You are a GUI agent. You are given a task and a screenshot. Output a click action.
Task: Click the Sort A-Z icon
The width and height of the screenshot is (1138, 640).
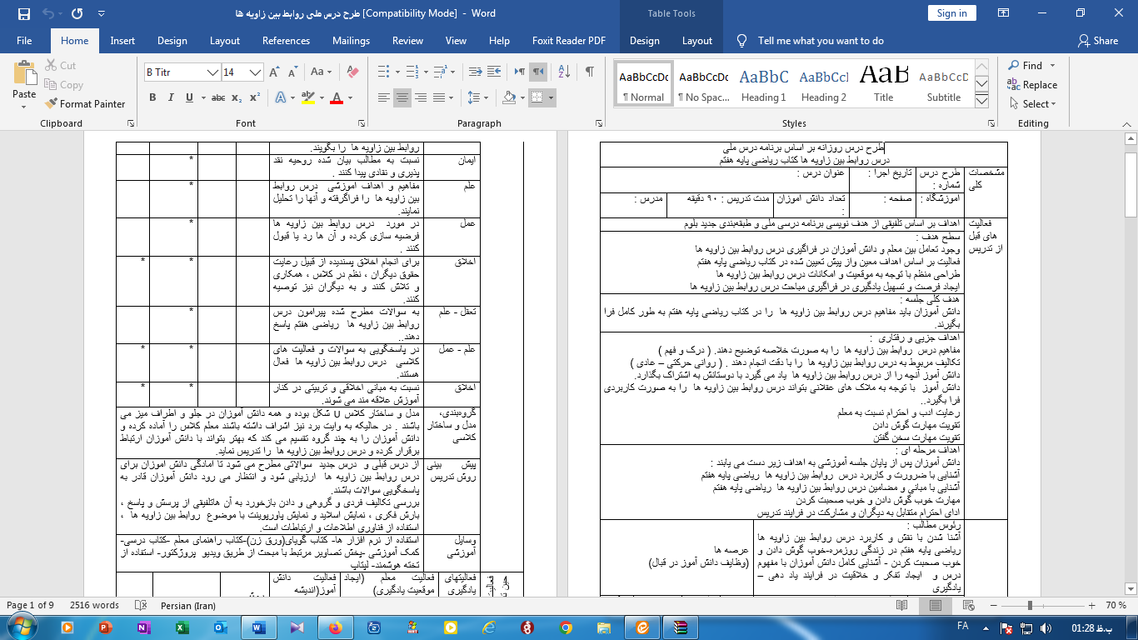coord(564,72)
